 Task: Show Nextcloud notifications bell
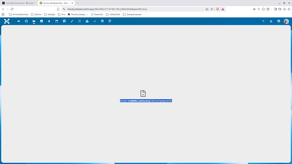(x=271, y=21)
